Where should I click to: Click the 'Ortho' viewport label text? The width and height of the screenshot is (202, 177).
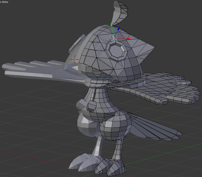[x=5, y=2]
